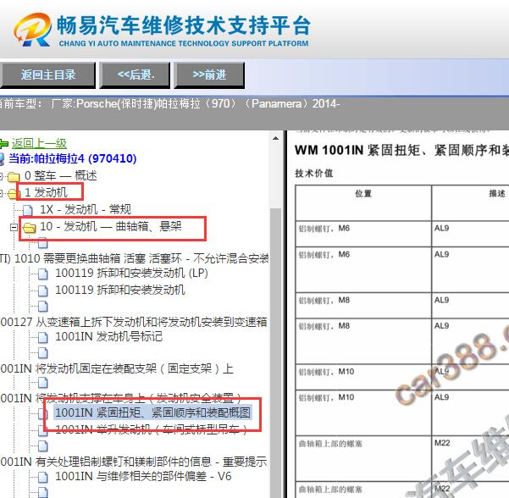The image size is (509, 498).
Task: Collapse the 1 发动机 tree node
Action: [2, 193]
